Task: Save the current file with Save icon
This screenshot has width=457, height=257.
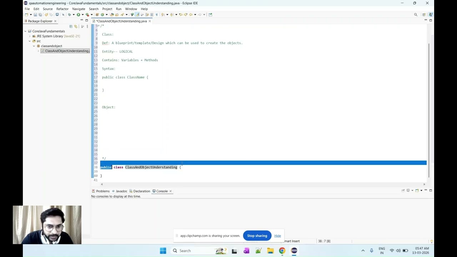Action: pos(35,15)
